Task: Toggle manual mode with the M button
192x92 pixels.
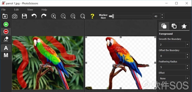Action: (6, 55)
